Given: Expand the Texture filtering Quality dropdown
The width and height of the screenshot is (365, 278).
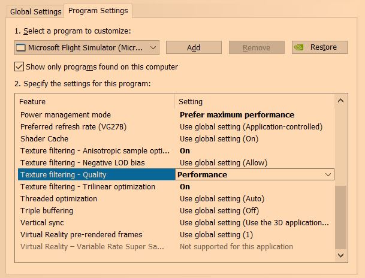Looking at the screenshot, I should (x=327, y=174).
